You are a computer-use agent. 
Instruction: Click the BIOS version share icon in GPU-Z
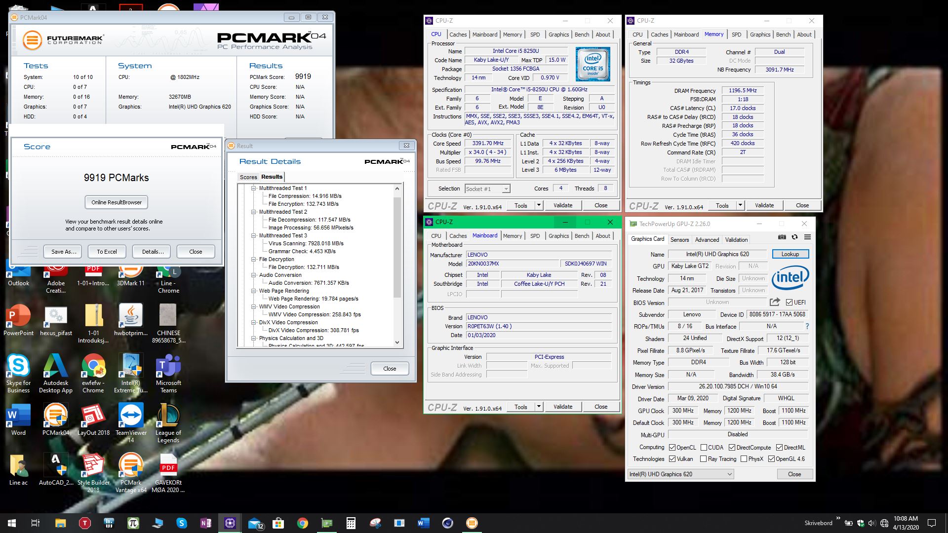click(x=775, y=302)
